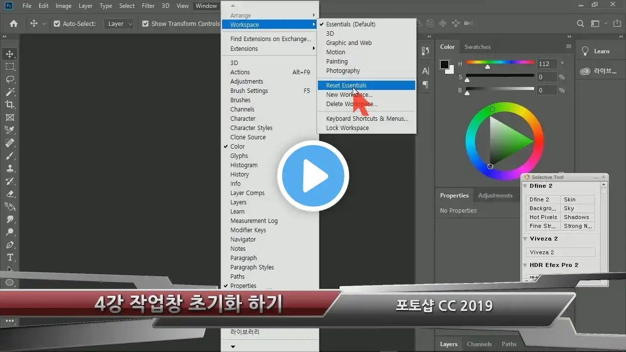The image size is (626, 352).
Task: Switch to the Adjustments tab
Action: 495,196
